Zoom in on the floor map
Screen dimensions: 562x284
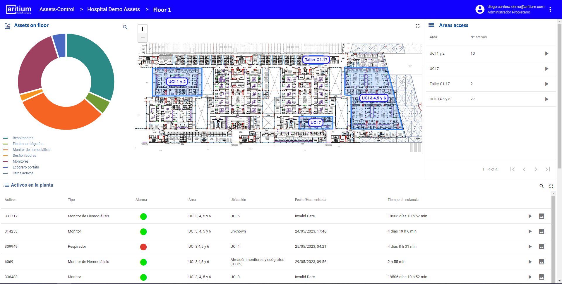(143, 29)
